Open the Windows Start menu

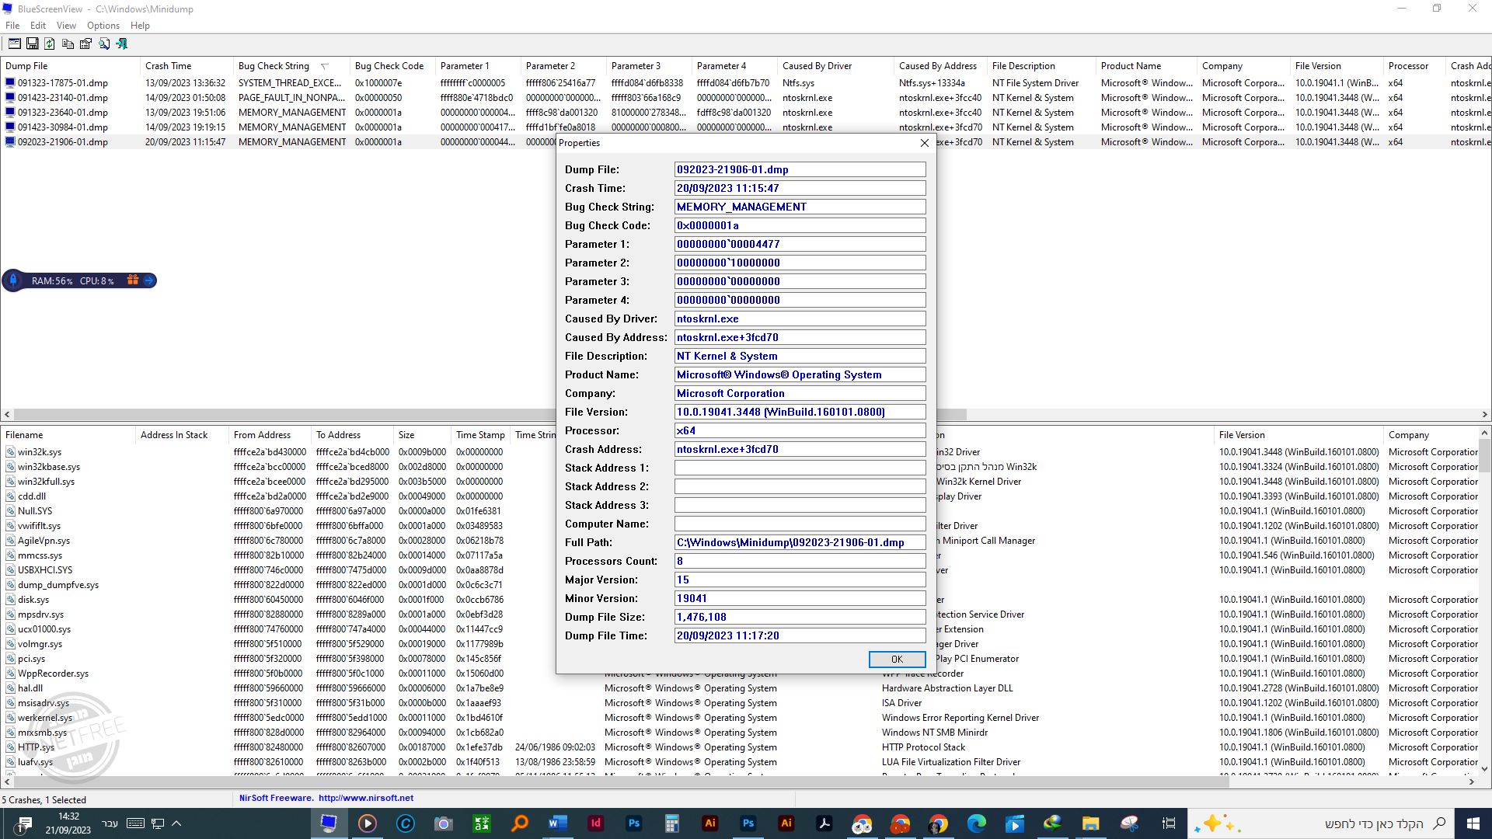pyautogui.click(x=1473, y=823)
